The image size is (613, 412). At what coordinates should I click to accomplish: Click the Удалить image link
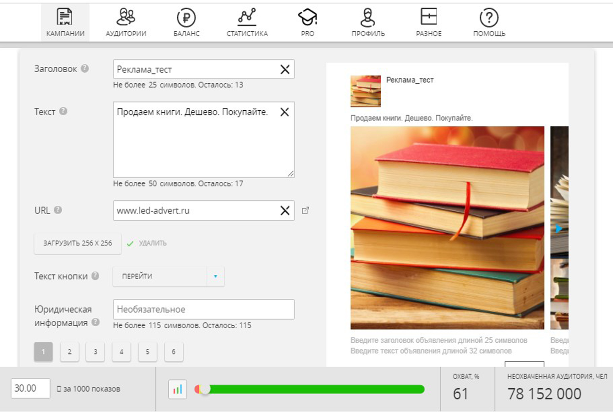tap(152, 243)
